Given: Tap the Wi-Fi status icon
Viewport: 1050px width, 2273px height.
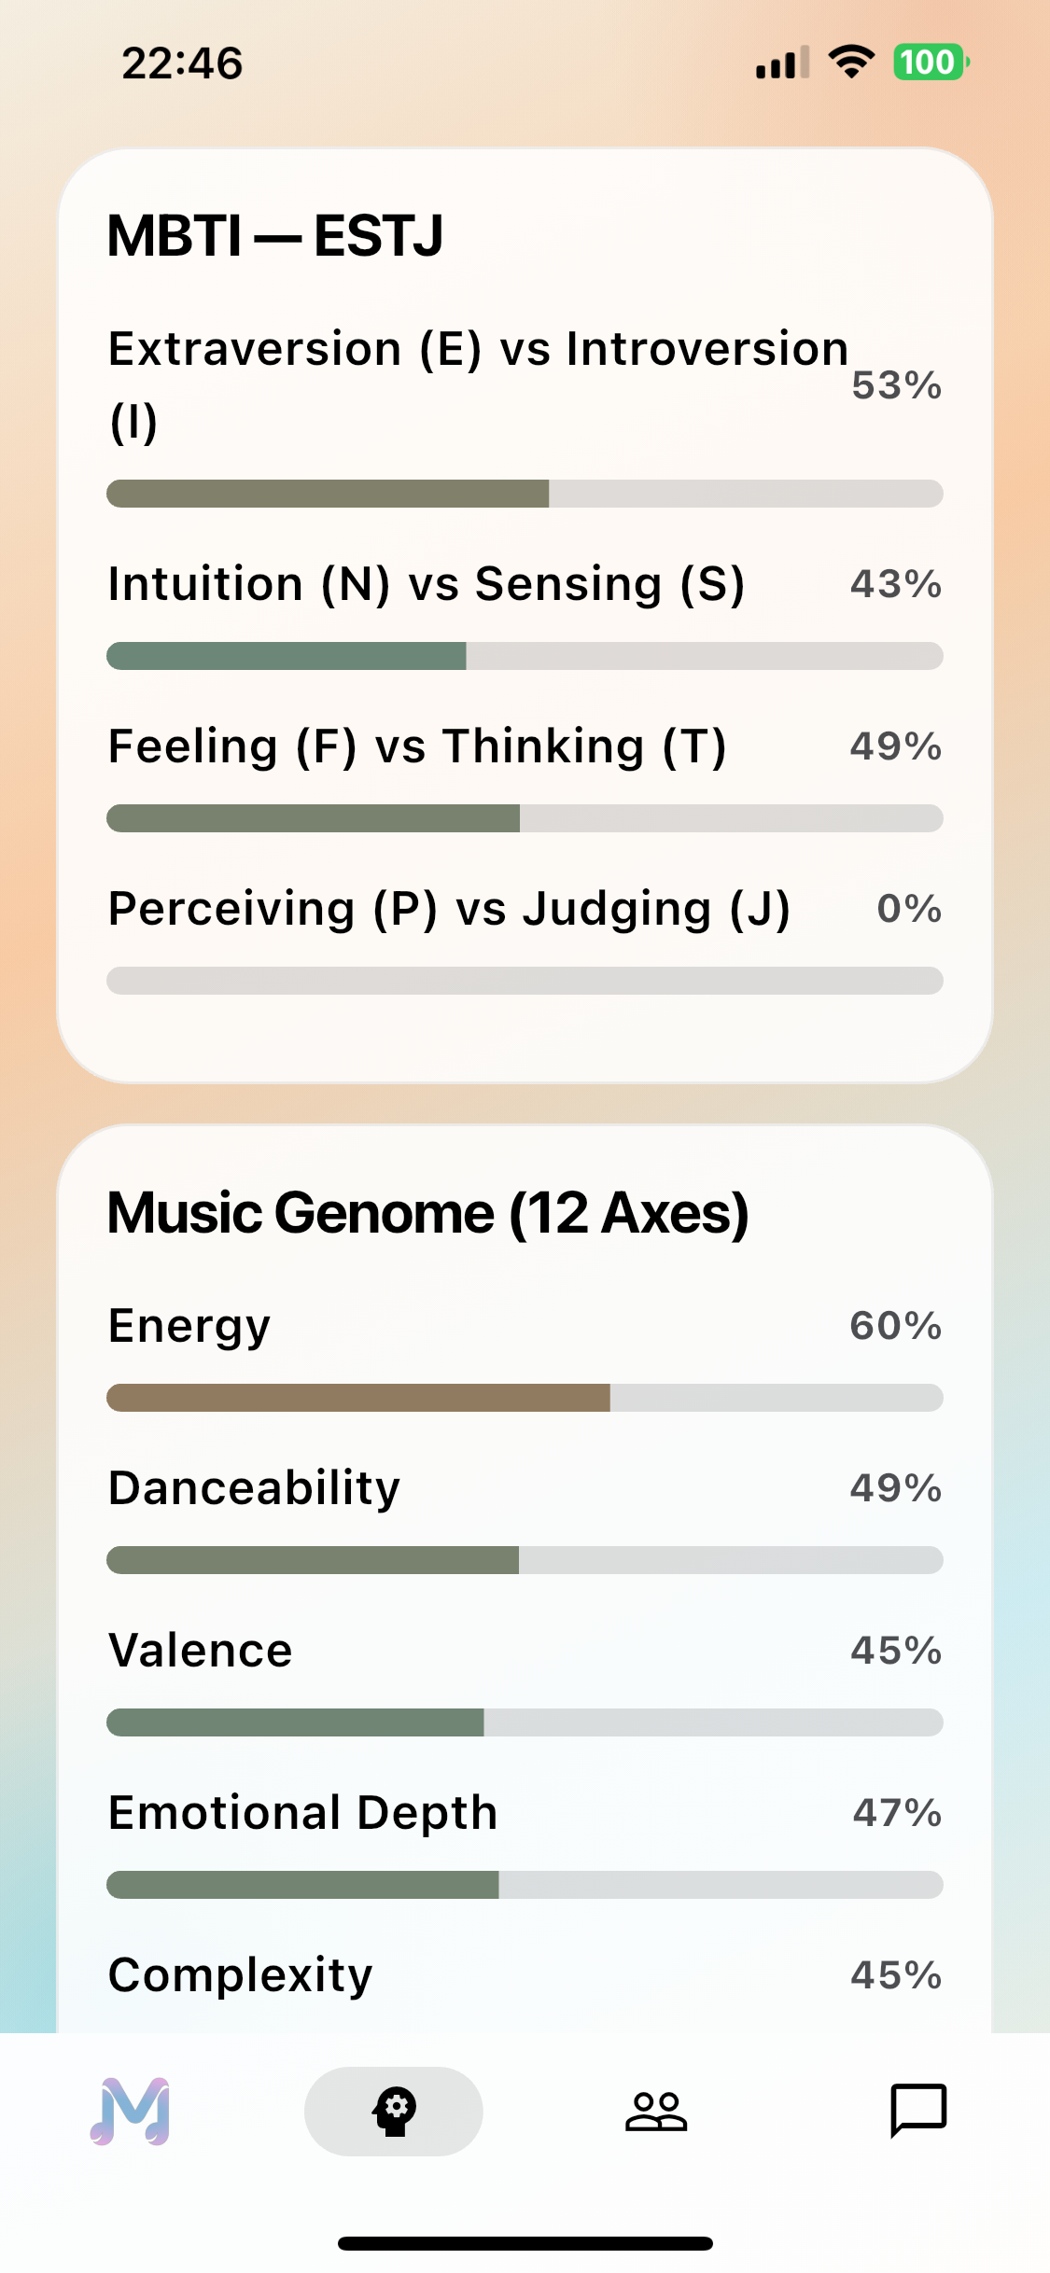Looking at the screenshot, I should click(x=851, y=63).
